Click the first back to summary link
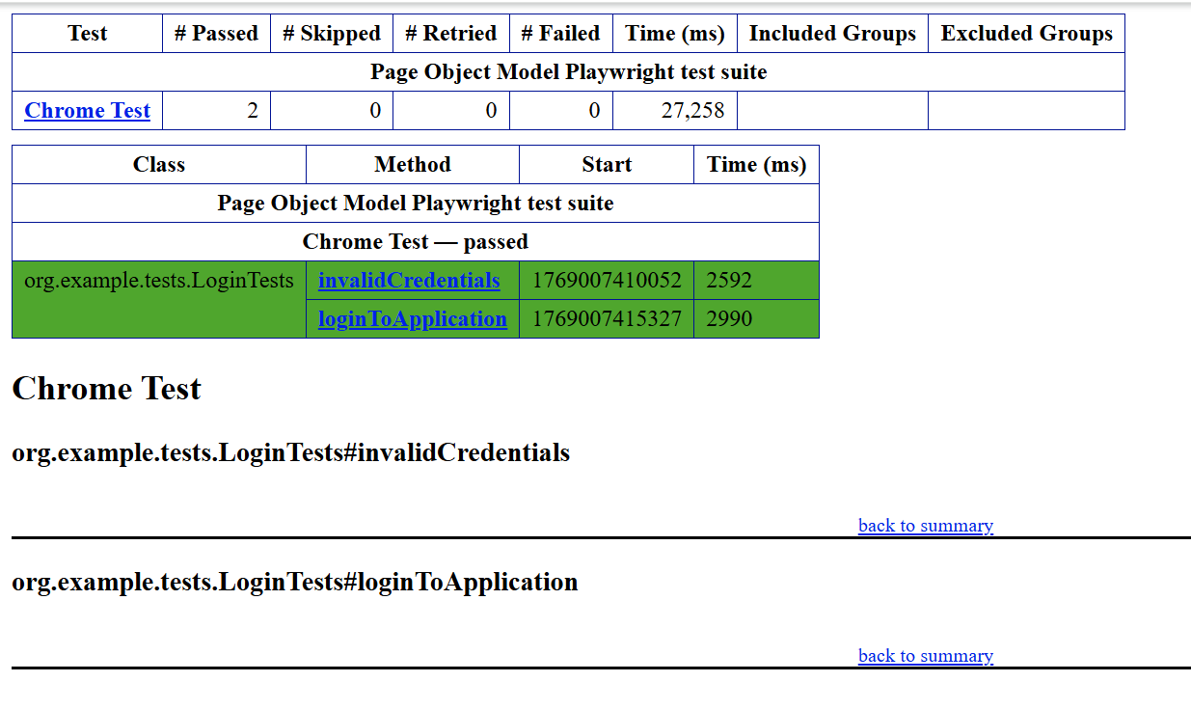The width and height of the screenshot is (1191, 709). click(x=925, y=526)
